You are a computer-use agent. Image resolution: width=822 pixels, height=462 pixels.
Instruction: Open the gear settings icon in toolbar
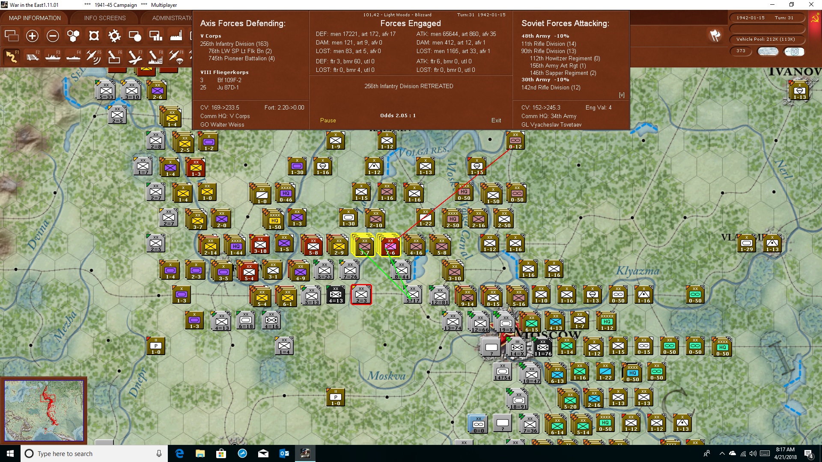pyautogui.click(x=114, y=36)
